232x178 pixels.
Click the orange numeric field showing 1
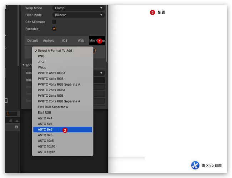[x=11, y=114]
